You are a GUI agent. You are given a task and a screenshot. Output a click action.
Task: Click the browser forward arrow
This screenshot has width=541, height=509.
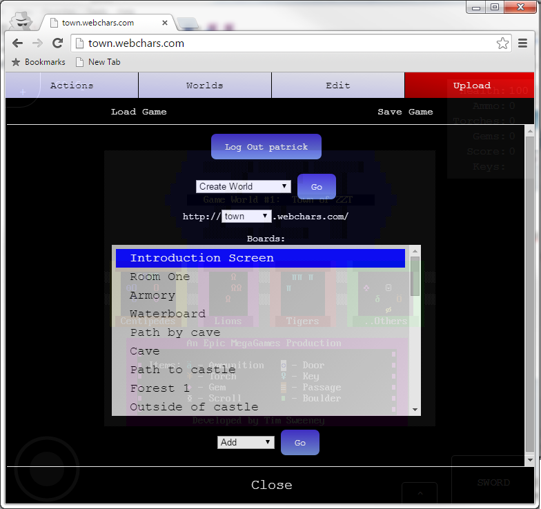pos(38,43)
